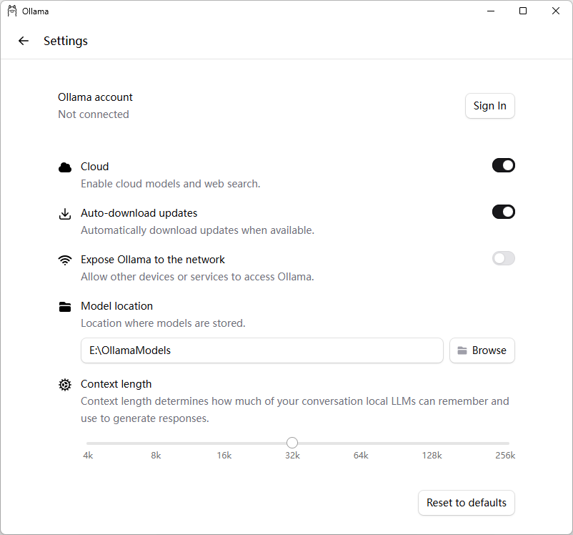Click the Model location folder icon
This screenshot has height=535, width=573.
(x=65, y=307)
